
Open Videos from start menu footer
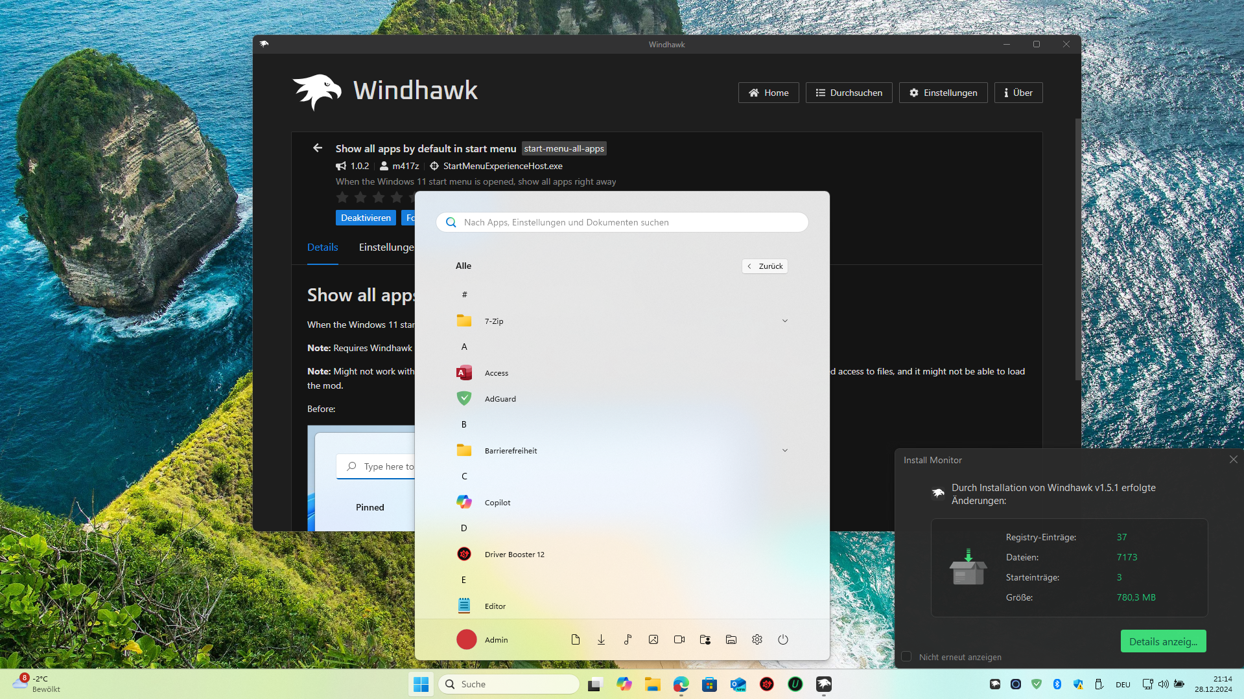click(679, 639)
